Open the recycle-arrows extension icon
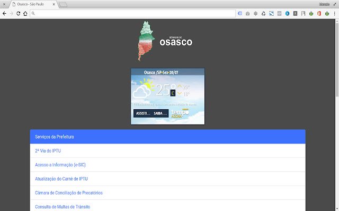 (x=263, y=14)
